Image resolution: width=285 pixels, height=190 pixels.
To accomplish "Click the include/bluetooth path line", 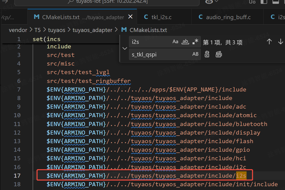I will pyautogui.click(x=157, y=124).
